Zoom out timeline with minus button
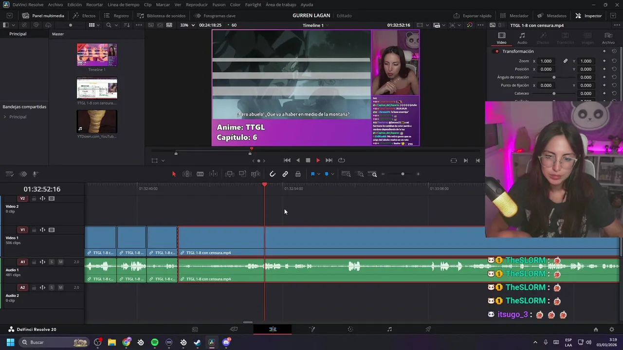 [383, 174]
